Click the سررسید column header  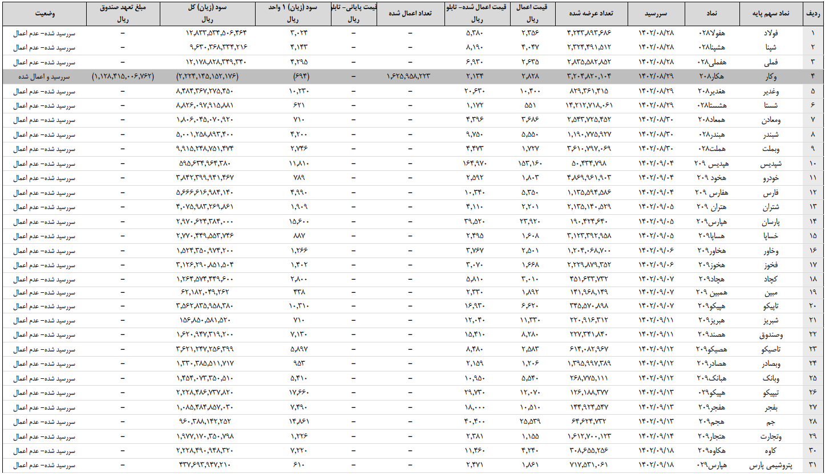click(656, 13)
